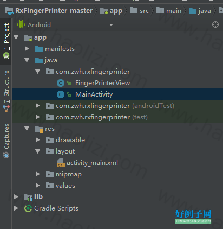223x229 pixels.
Task: Expand the lib module
Action: [16, 197]
